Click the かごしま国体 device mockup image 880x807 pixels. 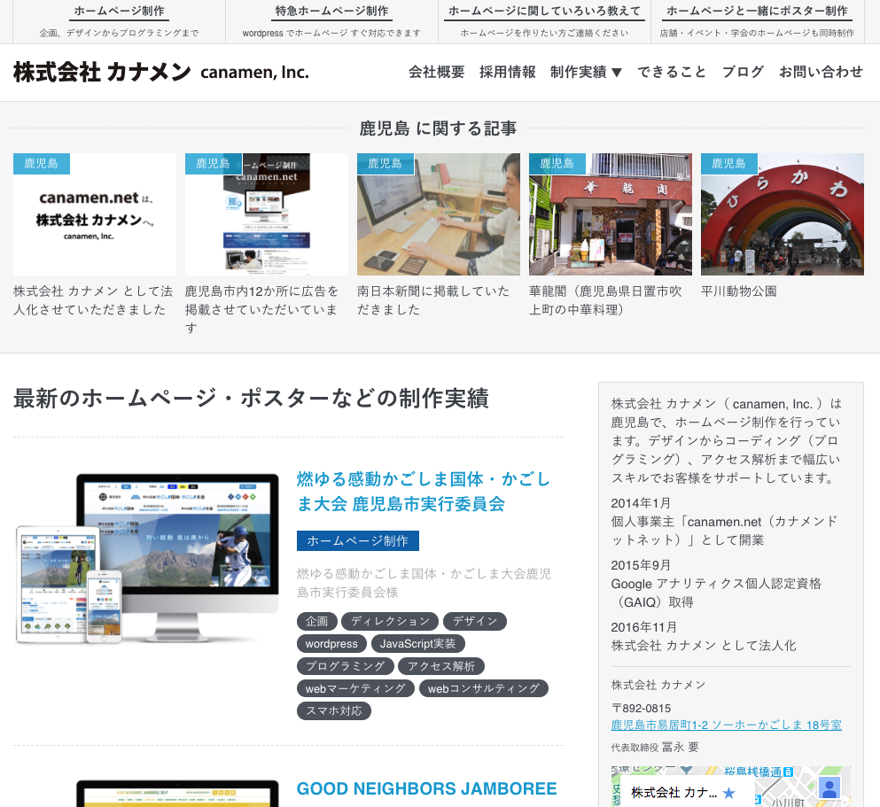[x=147, y=559]
